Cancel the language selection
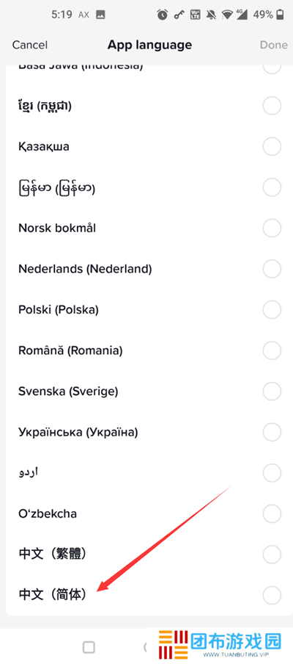 point(30,45)
